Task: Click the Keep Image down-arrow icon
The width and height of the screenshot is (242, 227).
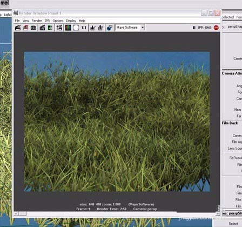Action: point(93,28)
